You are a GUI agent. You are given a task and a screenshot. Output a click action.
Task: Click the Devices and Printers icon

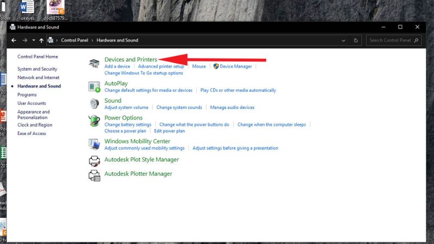[x=94, y=63]
